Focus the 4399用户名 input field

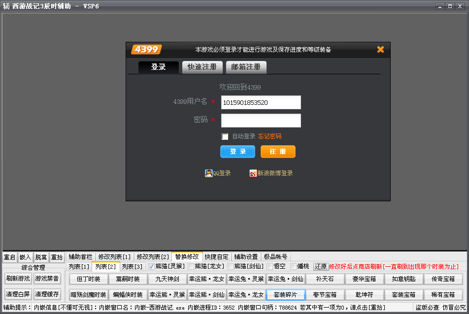point(261,102)
